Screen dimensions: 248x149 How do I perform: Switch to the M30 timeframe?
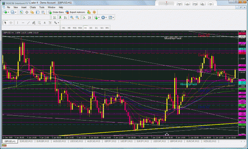click(80, 28)
